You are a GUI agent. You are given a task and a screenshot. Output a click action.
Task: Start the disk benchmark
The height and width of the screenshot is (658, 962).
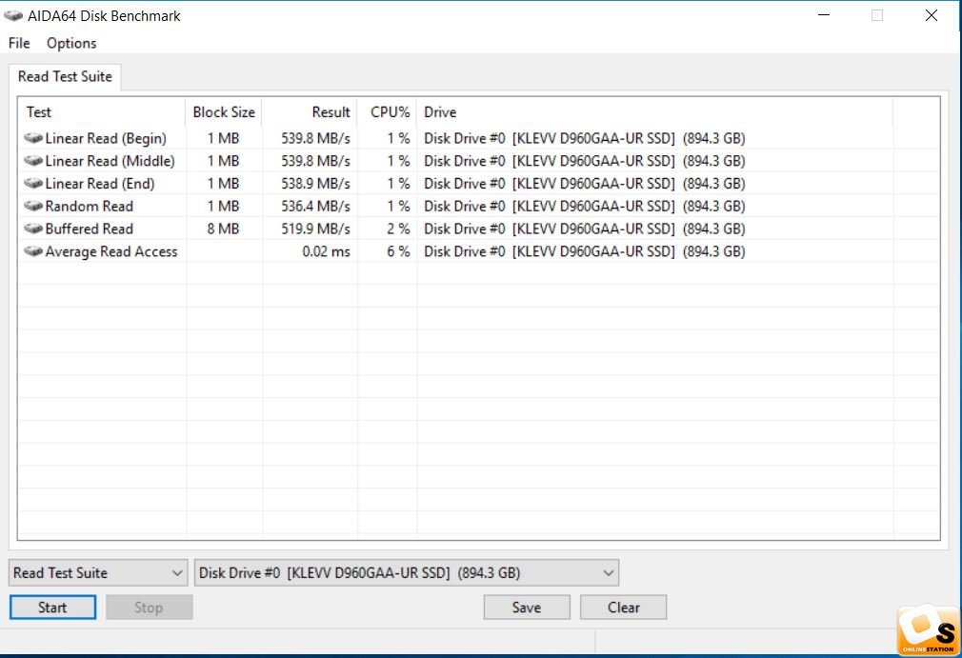52,608
